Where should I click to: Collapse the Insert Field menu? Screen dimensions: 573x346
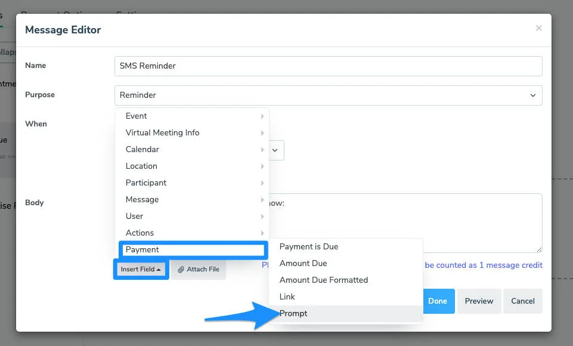pos(140,269)
